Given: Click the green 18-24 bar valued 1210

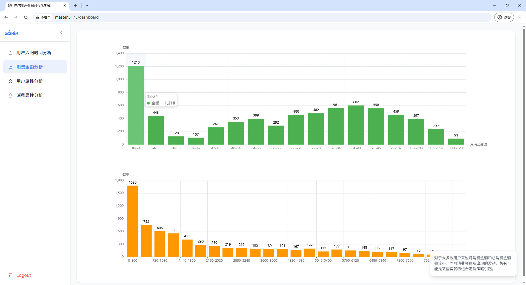Looking at the screenshot, I should 136,105.
